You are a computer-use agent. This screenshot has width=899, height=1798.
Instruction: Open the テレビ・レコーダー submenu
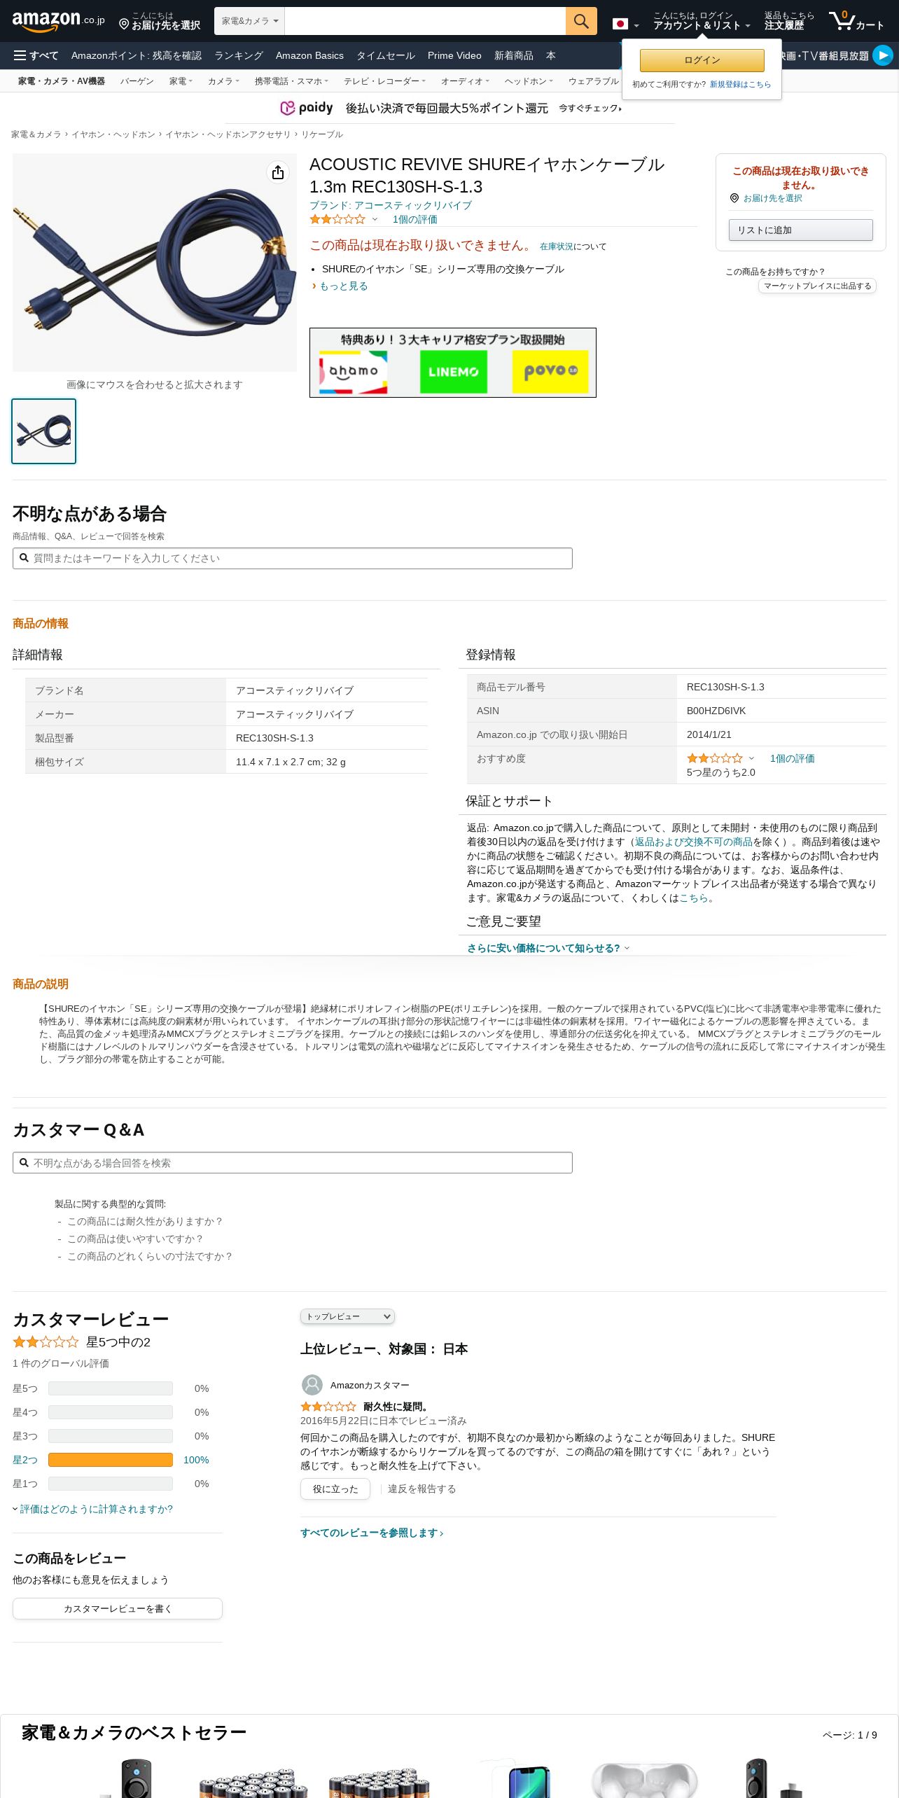click(x=384, y=81)
